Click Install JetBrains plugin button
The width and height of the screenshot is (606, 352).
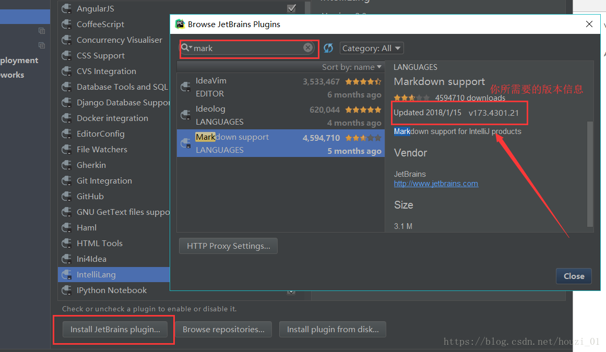pos(115,329)
